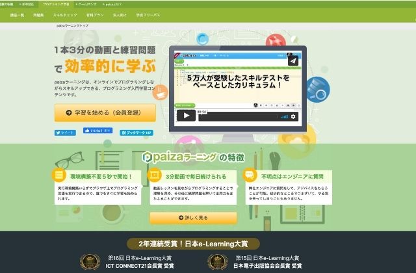Click the 3分動画で毎日続けられる heading
The width and height of the screenshot is (416, 273).
(196, 176)
